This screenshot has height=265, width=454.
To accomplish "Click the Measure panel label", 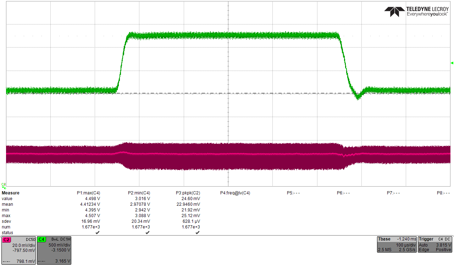I will point(10,193).
